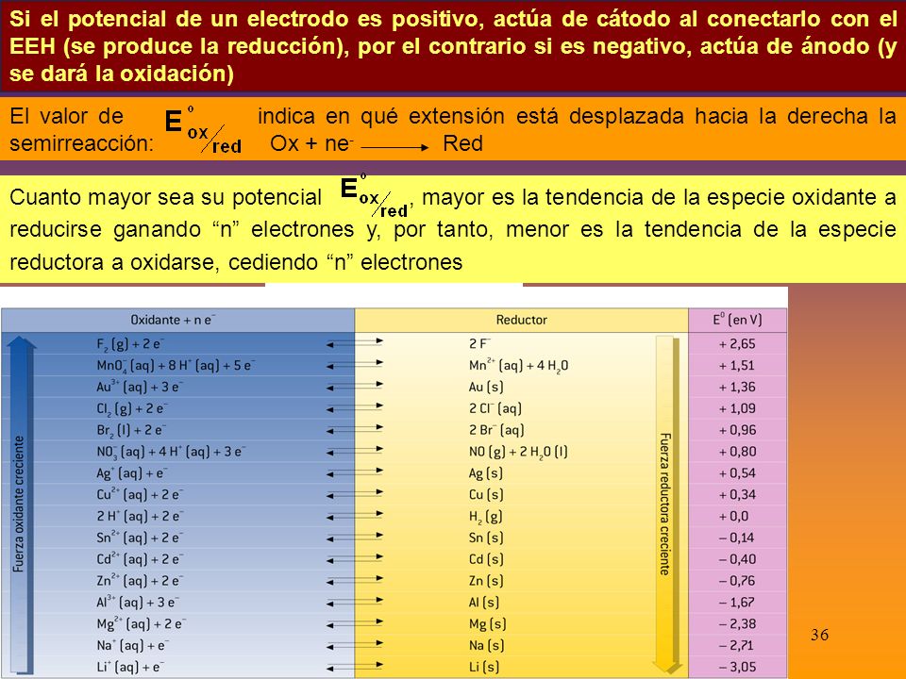Click the yellow downward reductor-strength arrow
Image resolution: width=906 pixels, height=679 pixels.
pyautogui.click(x=667, y=505)
